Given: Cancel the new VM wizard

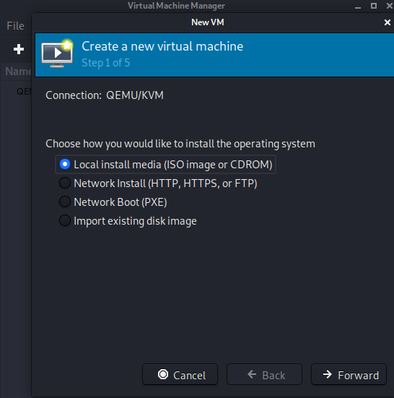Looking at the screenshot, I should pyautogui.click(x=180, y=374).
